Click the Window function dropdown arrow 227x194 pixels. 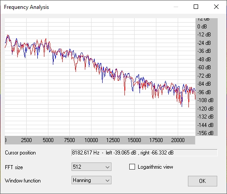108,180
